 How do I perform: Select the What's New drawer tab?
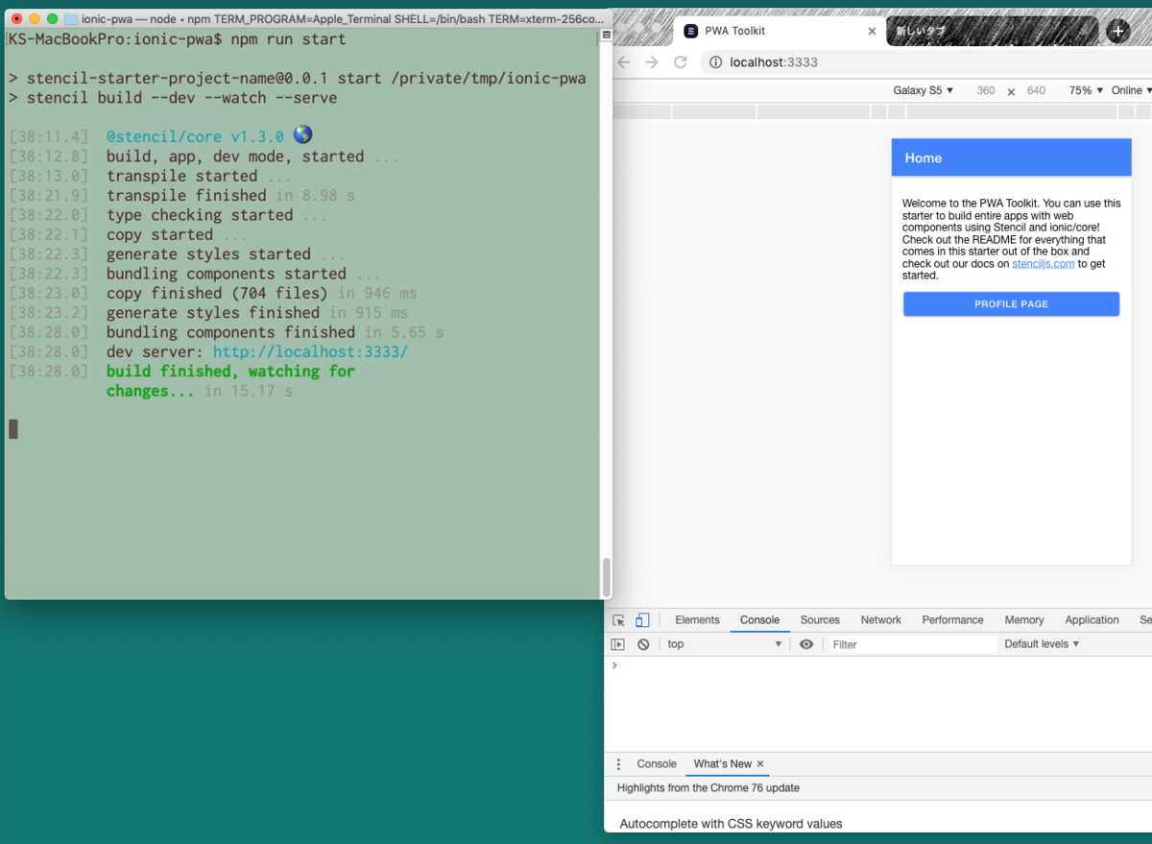(x=722, y=764)
